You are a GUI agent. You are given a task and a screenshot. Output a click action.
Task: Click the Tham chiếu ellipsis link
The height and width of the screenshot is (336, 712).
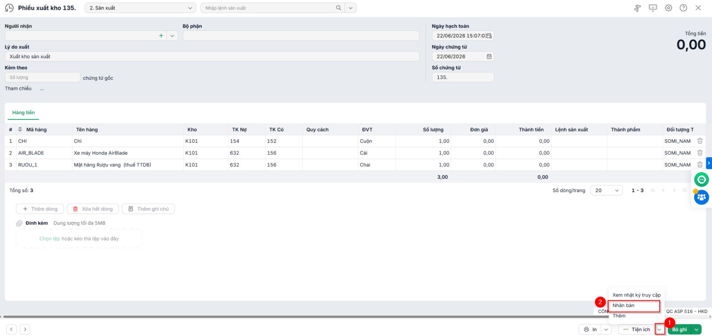pyautogui.click(x=42, y=89)
